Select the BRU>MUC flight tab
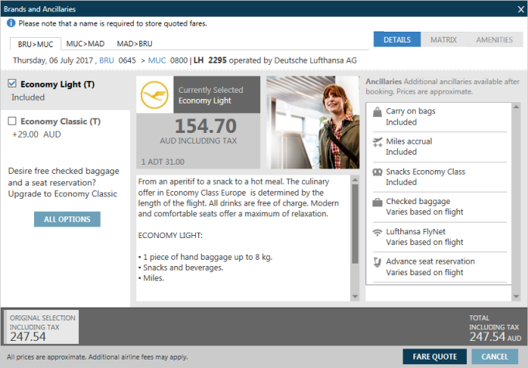The image size is (528, 368). coord(35,43)
